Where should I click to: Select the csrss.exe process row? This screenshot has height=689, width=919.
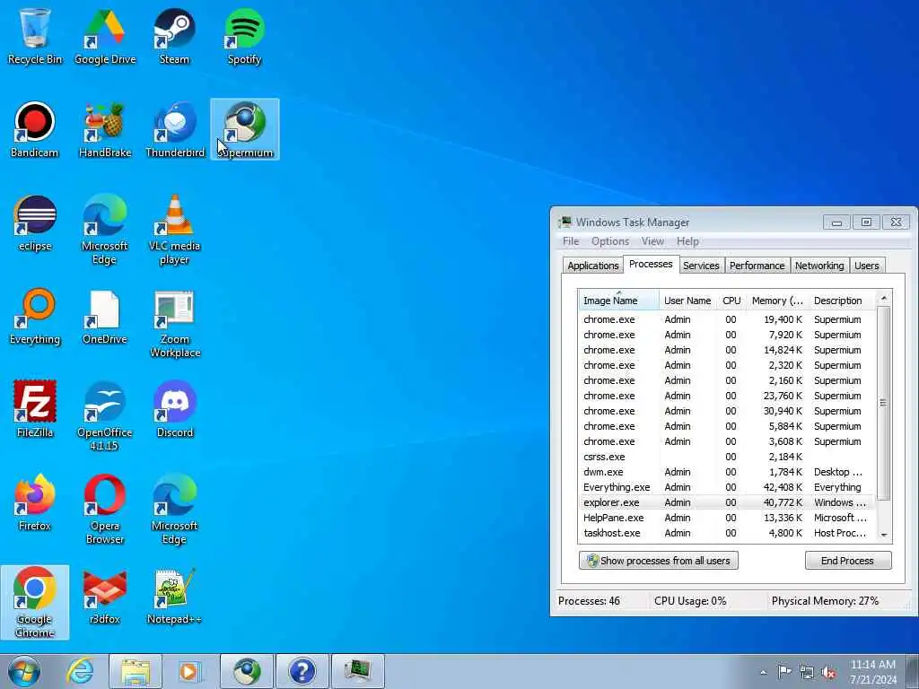pos(727,457)
